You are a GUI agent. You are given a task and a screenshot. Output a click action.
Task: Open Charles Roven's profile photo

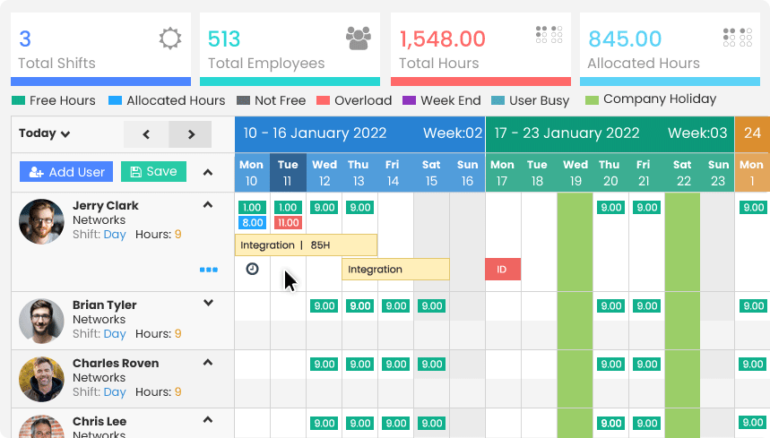(41, 379)
